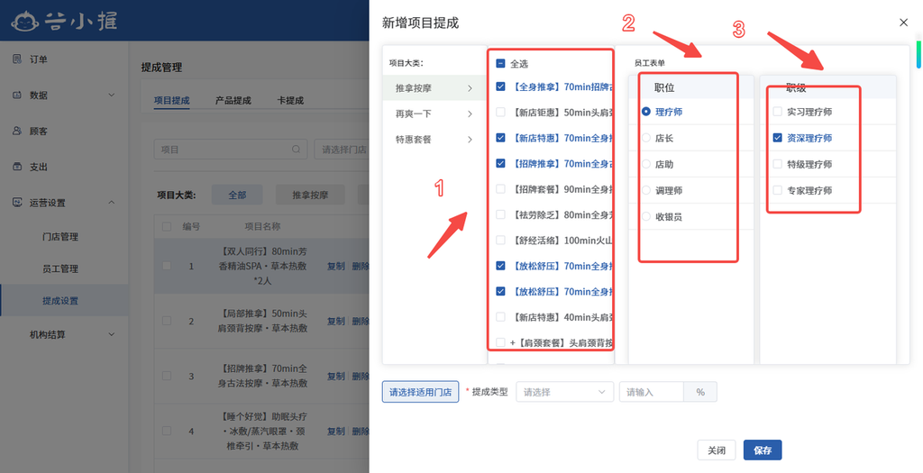Check the 【新店特惠】40min头肩颈 item
This screenshot has width=923, height=473.
point(500,317)
